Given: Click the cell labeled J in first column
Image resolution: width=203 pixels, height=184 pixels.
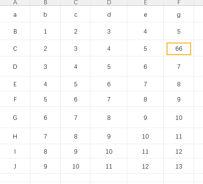Looking at the screenshot, I should pos(15,166).
